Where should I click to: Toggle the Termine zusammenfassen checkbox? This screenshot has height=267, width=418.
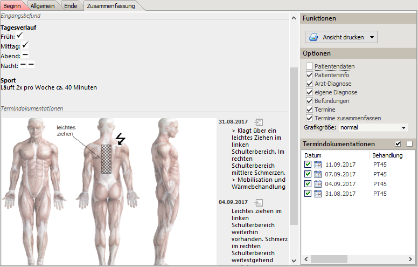309,118
